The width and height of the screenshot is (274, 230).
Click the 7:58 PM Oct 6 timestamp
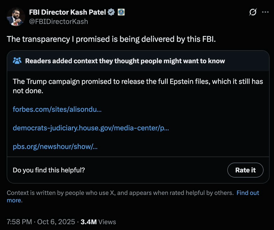(41, 222)
